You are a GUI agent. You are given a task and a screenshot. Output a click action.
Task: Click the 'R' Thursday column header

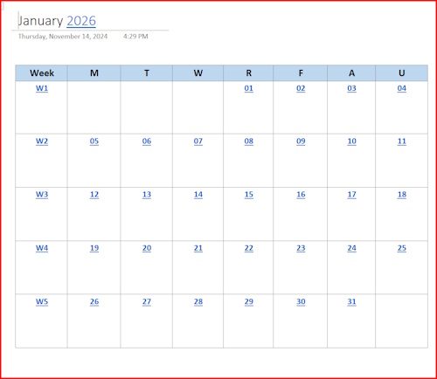pos(248,73)
